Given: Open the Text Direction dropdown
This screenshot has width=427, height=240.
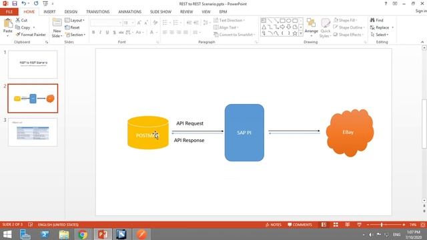Looking at the screenshot, I should coord(229,21).
